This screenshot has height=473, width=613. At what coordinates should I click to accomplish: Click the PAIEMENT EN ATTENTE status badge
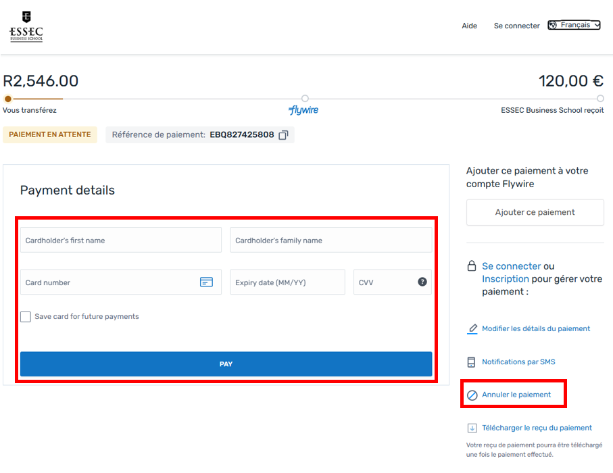49,135
